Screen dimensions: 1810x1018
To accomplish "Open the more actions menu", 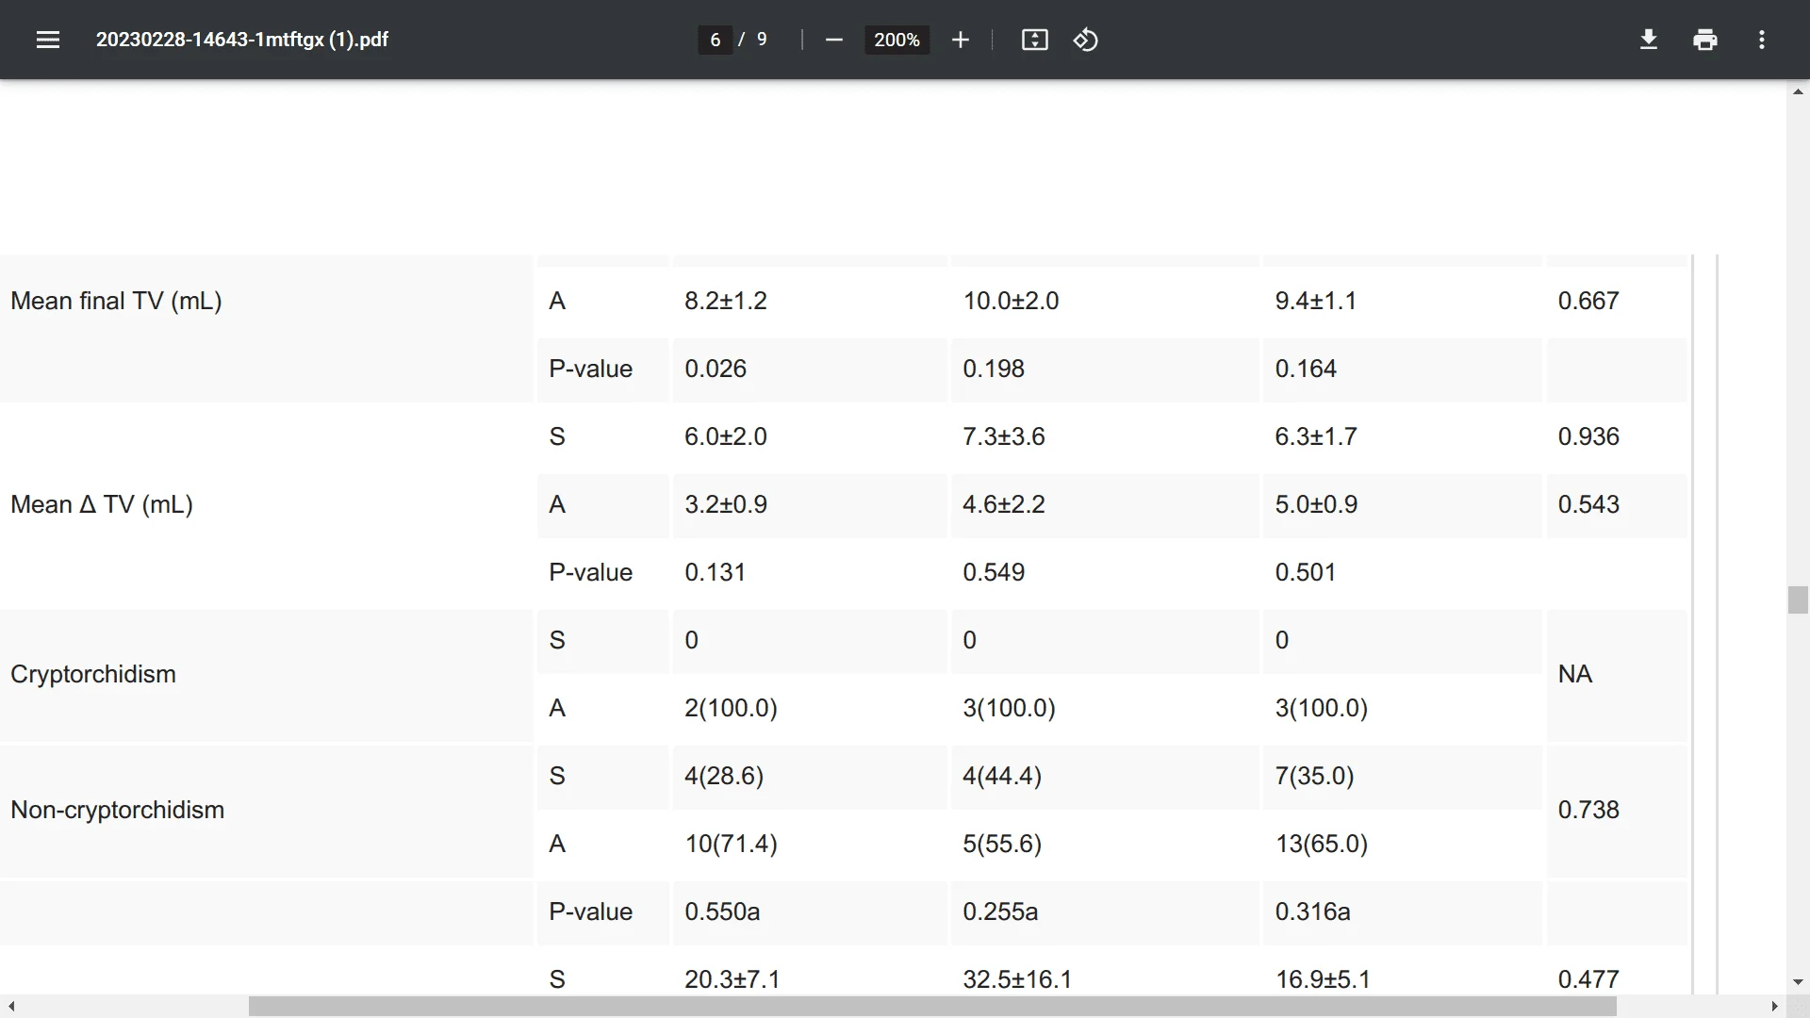I will 1762,40.
